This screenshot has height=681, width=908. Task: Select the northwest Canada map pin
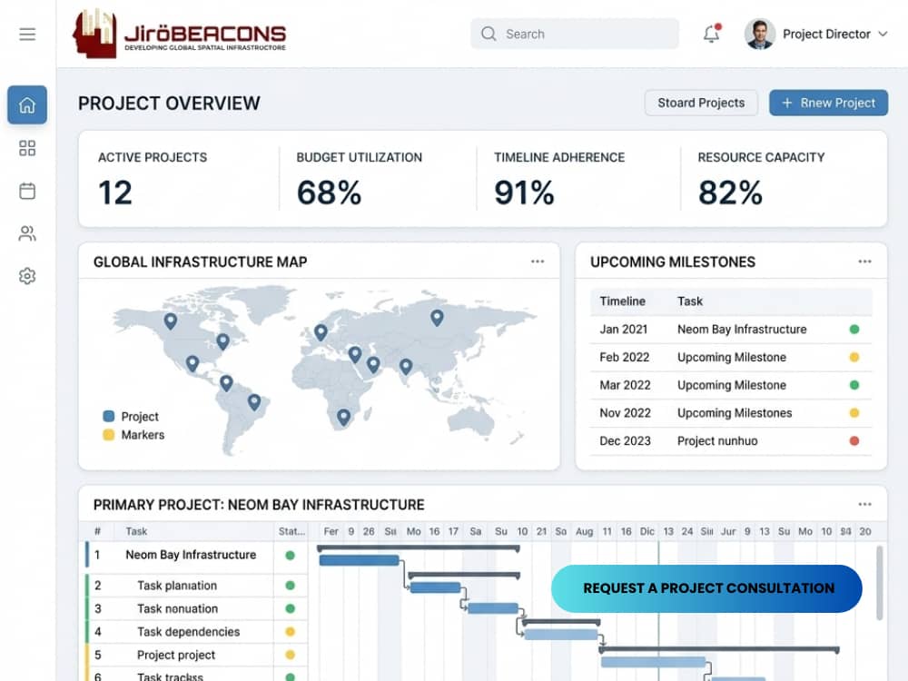click(x=171, y=321)
